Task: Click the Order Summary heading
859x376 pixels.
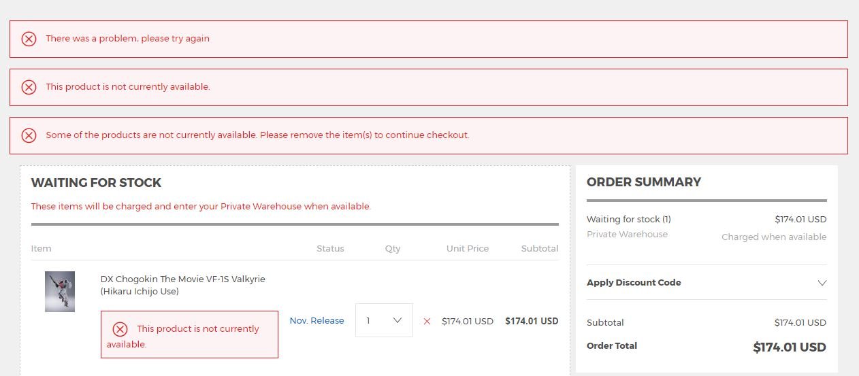Action: (644, 182)
